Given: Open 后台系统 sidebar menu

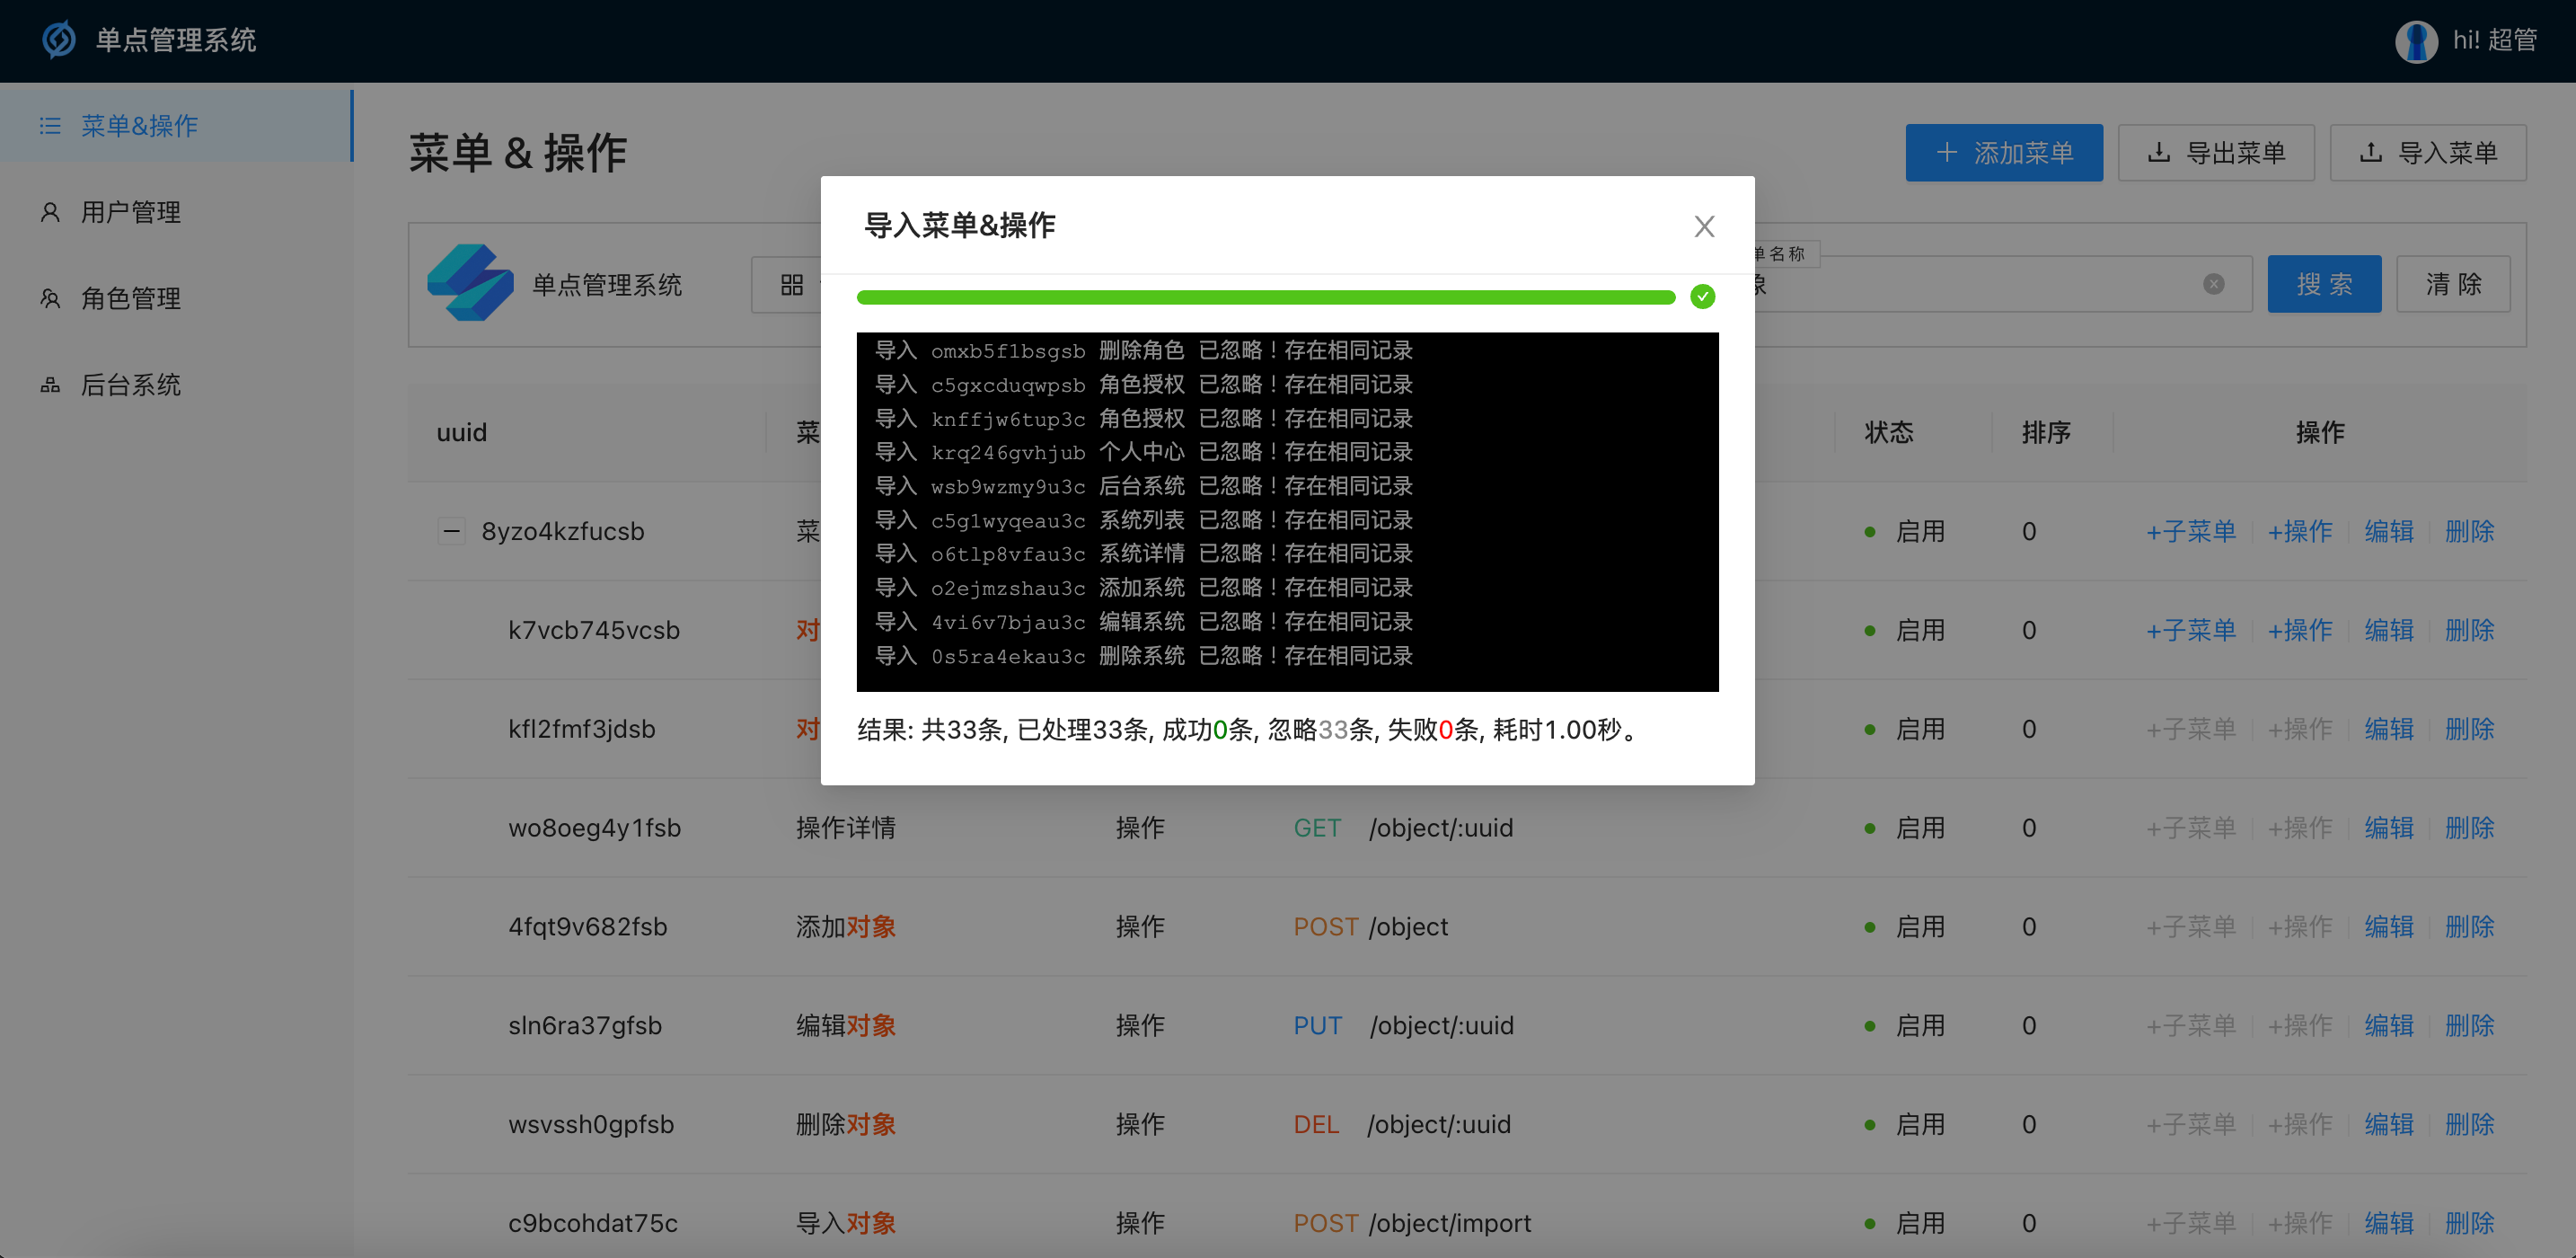Looking at the screenshot, I should (176, 385).
